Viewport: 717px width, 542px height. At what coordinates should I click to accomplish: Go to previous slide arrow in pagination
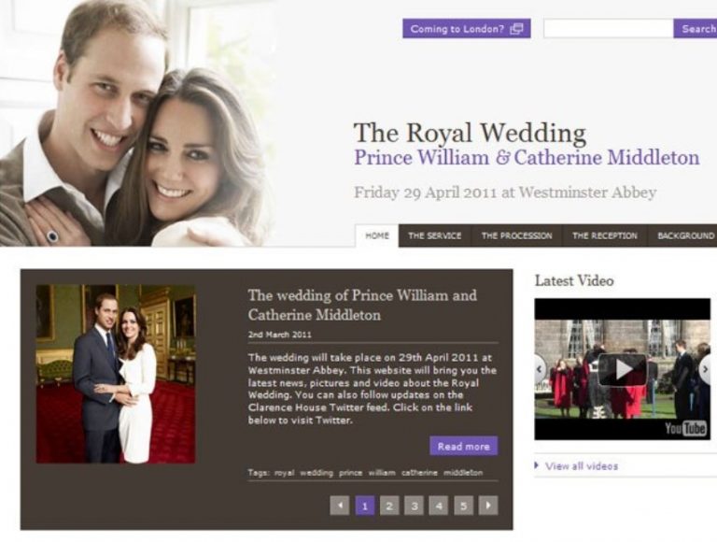point(340,506)
